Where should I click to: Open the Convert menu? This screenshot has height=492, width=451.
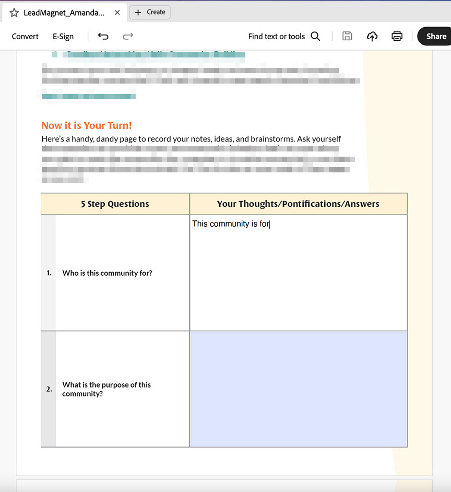tap(25, 37)
